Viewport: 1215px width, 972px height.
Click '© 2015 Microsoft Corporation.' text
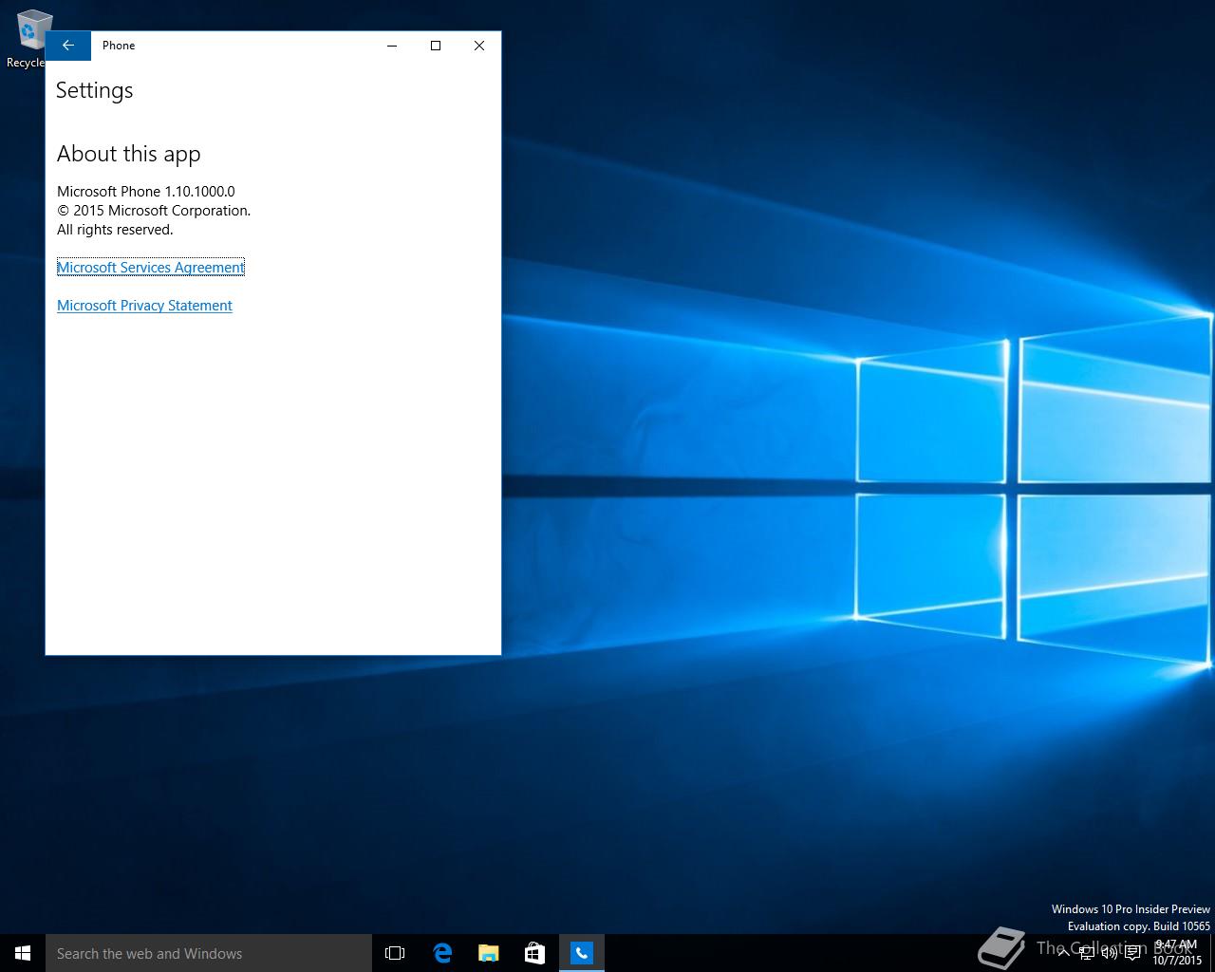pos(154,211)
